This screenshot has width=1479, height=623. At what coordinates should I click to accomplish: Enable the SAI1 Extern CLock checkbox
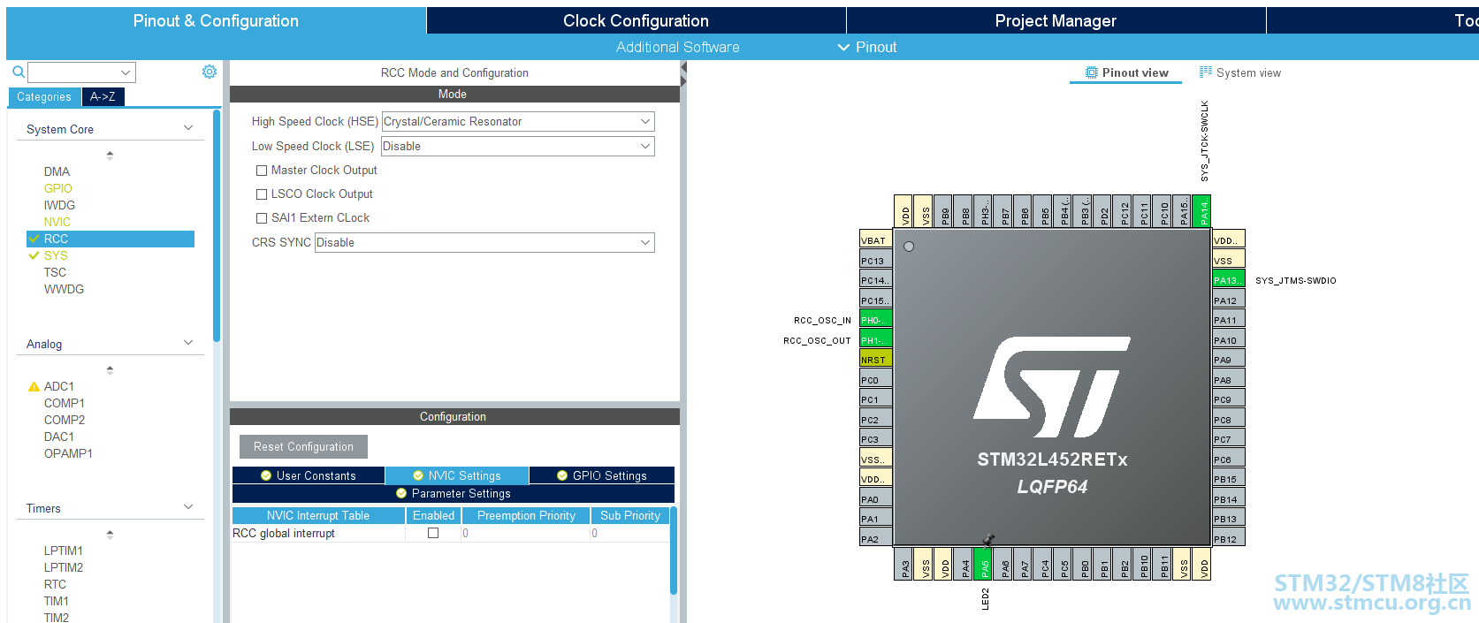tap(262, 218)
